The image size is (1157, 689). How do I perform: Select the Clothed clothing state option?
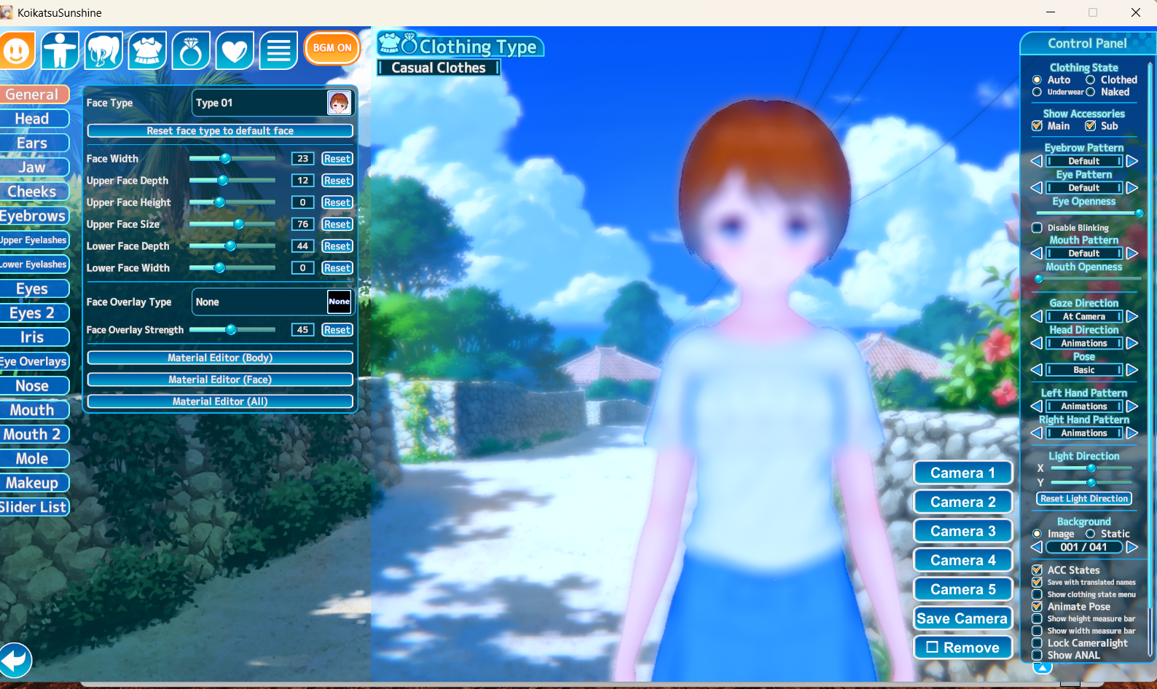click(1091, 80)
